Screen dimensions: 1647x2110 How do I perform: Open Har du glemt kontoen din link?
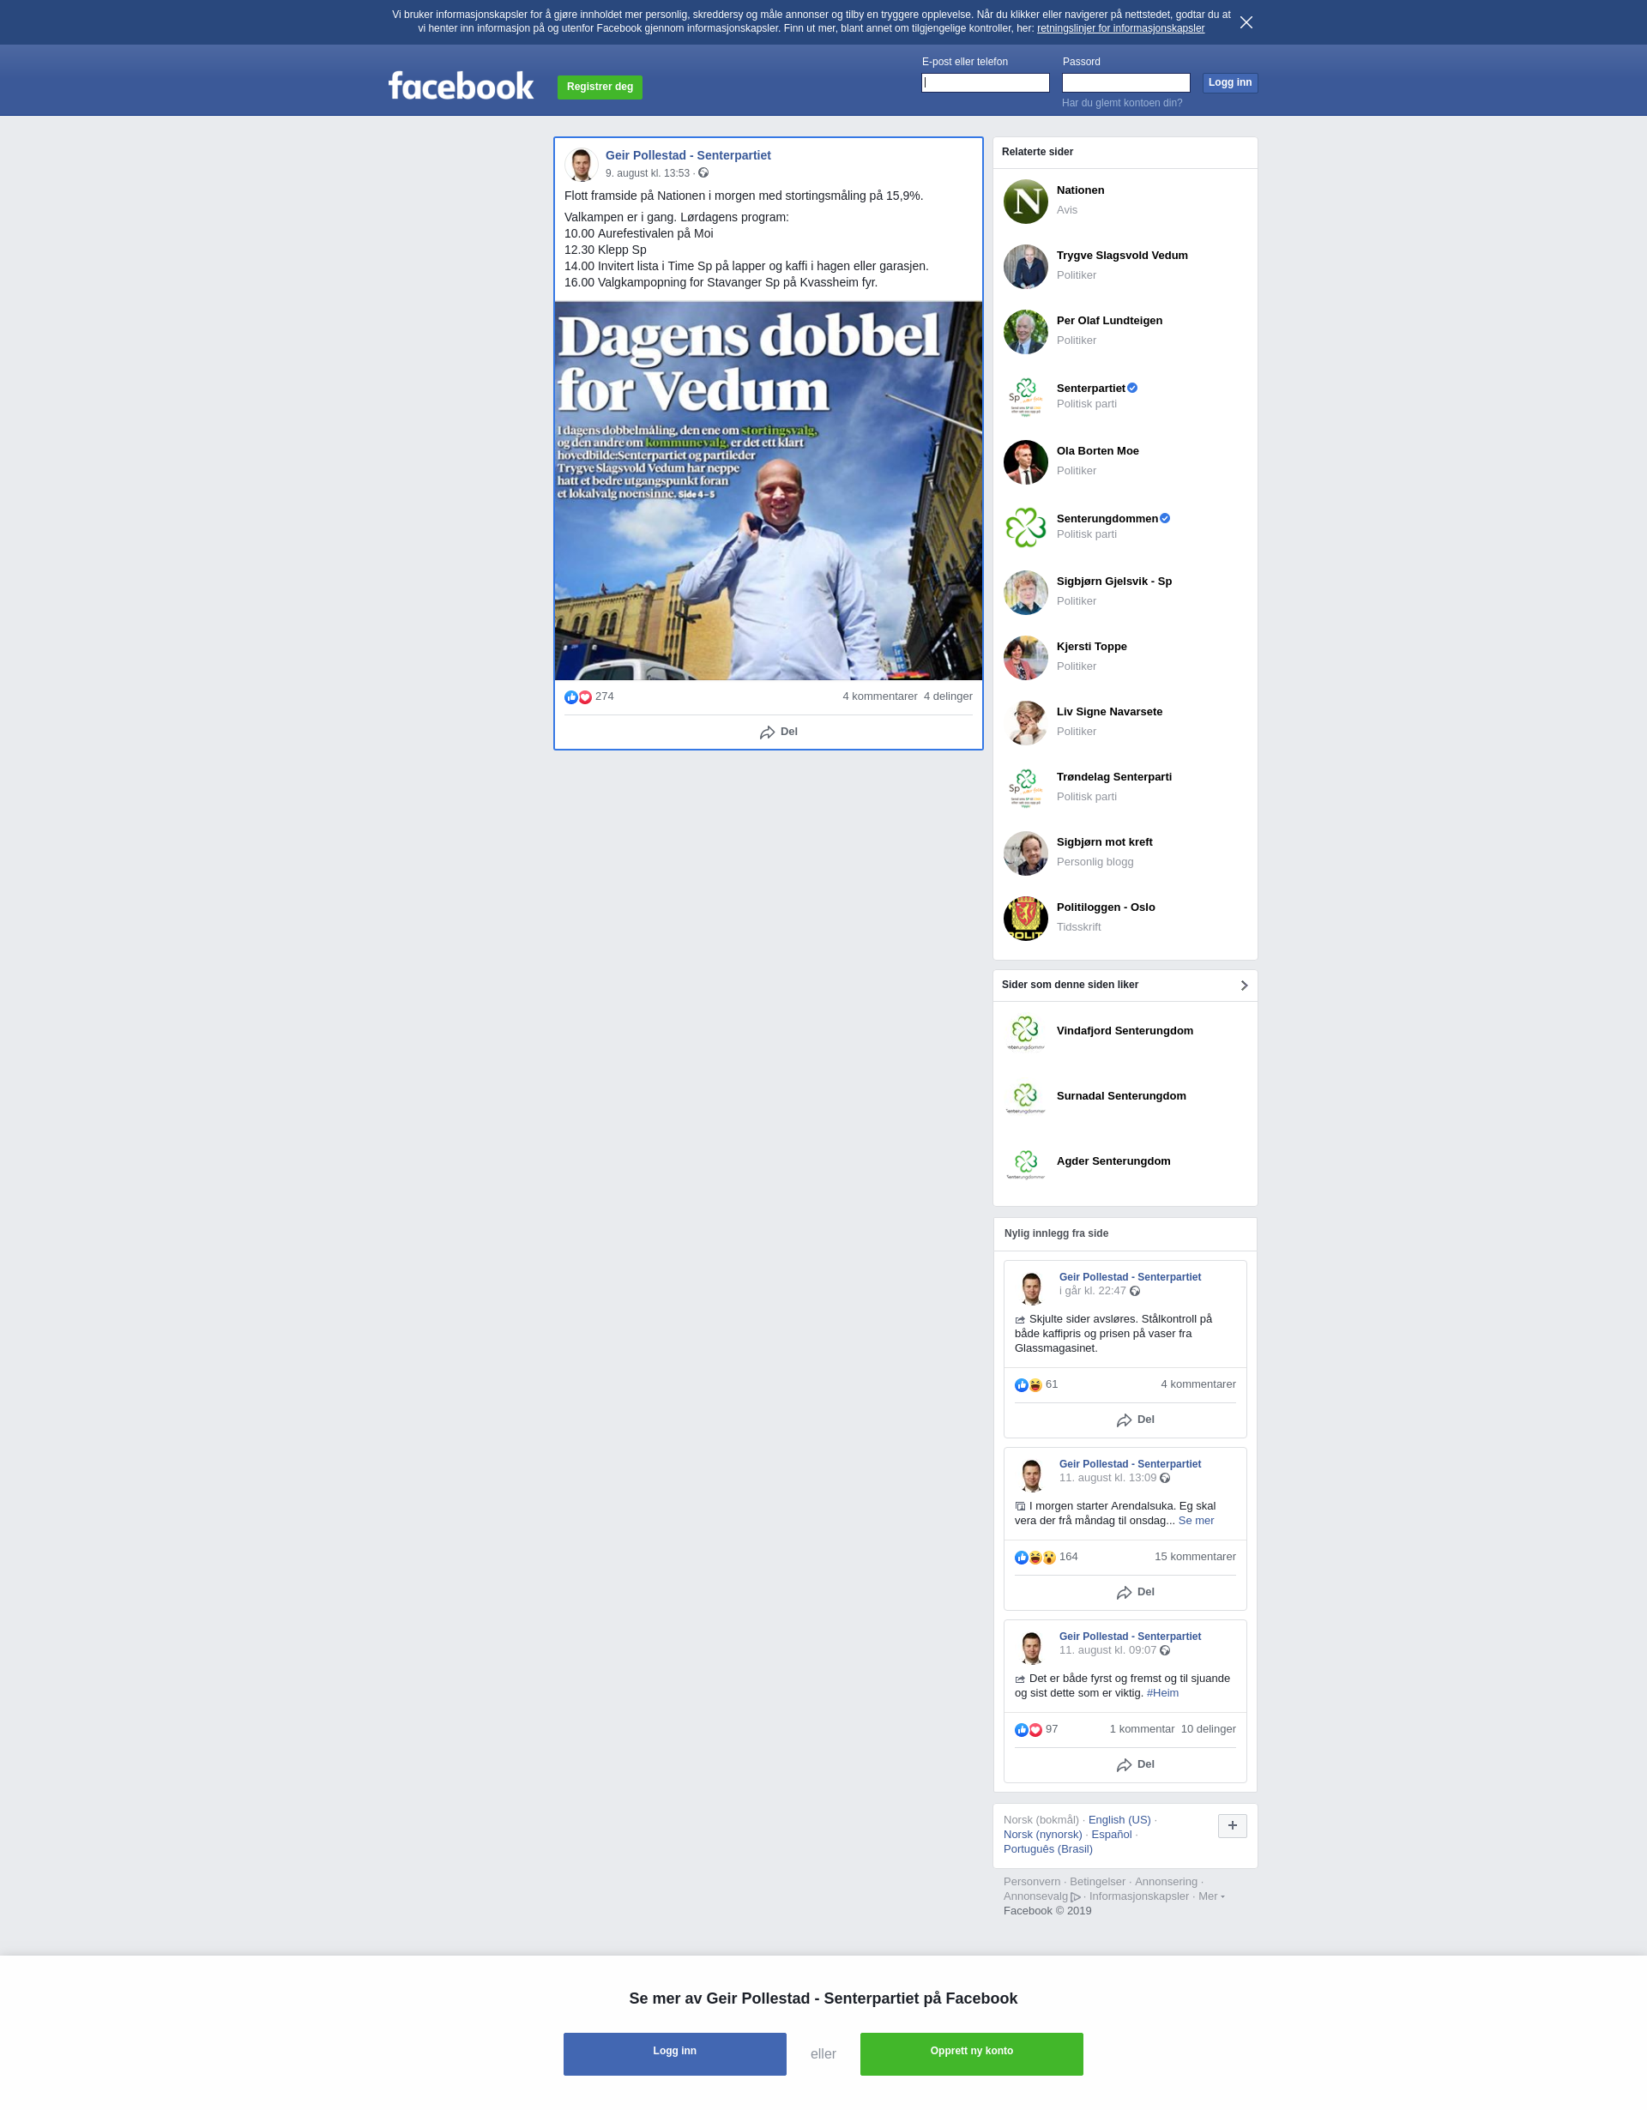[1121, 102]
